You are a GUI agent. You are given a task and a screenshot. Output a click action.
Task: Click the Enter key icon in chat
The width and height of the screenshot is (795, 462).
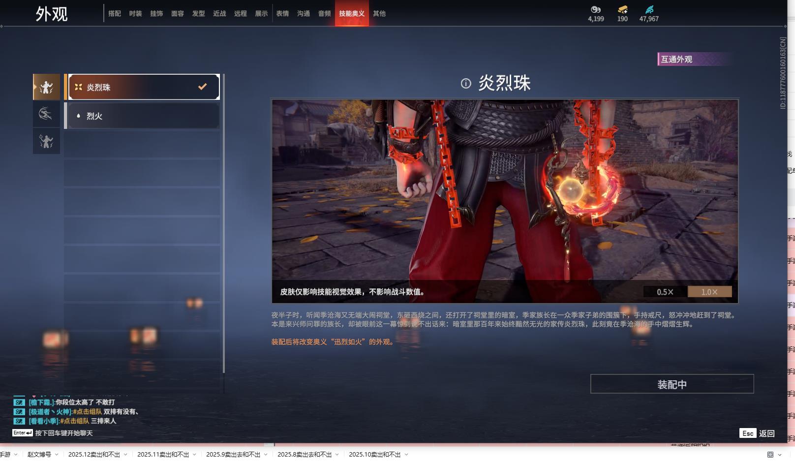point(23,433)
